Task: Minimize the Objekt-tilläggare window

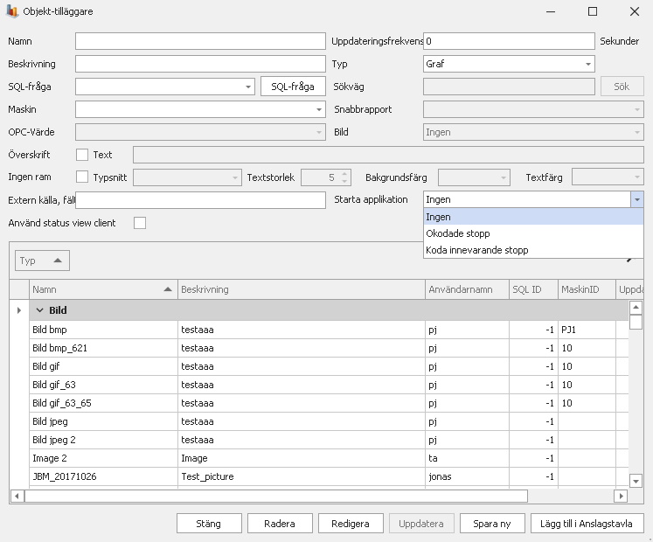Action: pyautogui.click(x=551, y=11)
